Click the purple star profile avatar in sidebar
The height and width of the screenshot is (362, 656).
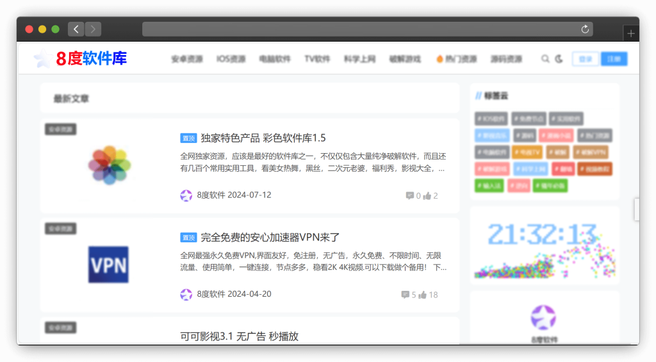click(543, 318)
